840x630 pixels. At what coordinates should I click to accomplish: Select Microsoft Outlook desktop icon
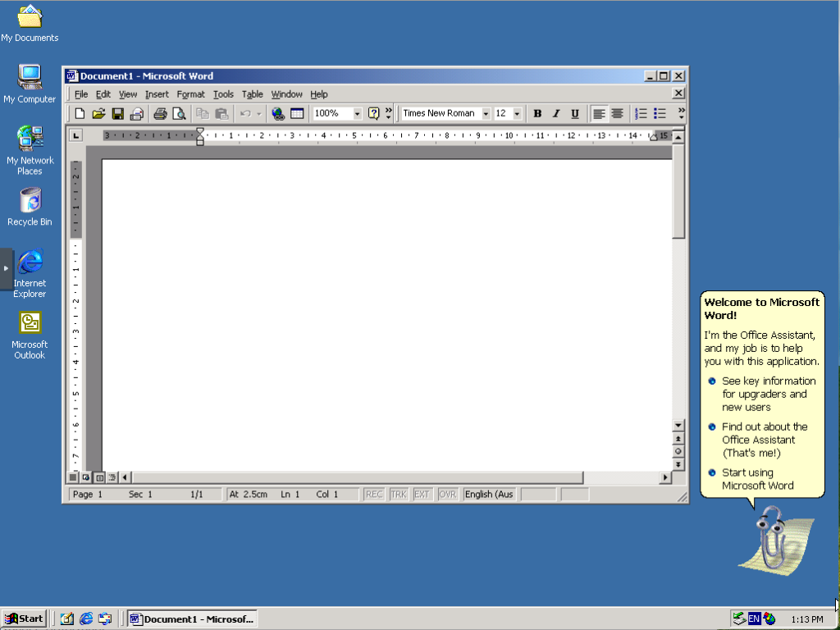click(30, 336)
